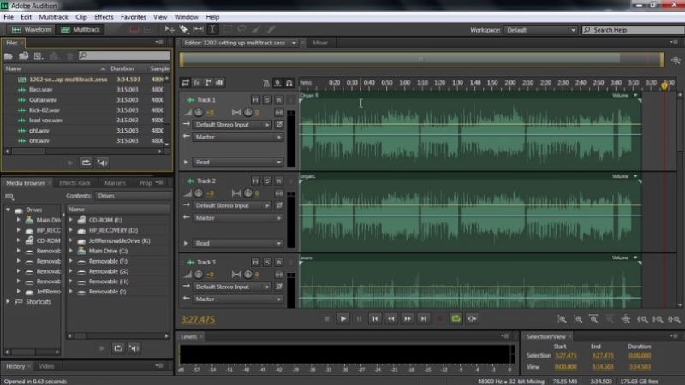Click the phase invert icon on Track 1
Viewport: 685px width, 385px height.
pos(279,124)
